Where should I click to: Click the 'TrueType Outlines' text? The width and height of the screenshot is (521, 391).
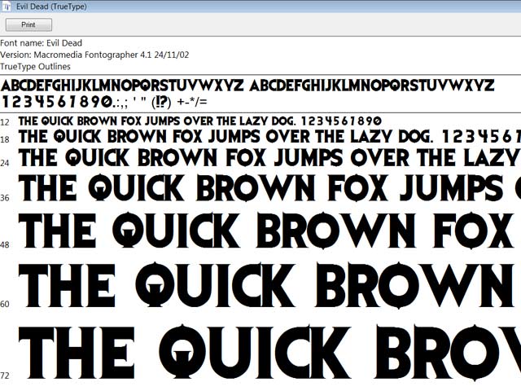coord(35,66)
